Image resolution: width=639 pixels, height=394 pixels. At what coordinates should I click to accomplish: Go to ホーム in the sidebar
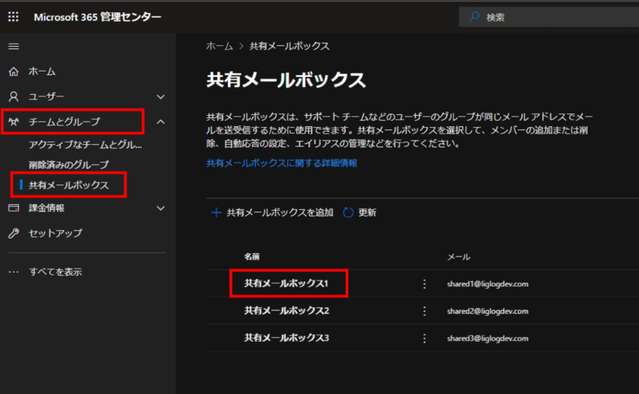click(42, 72)
